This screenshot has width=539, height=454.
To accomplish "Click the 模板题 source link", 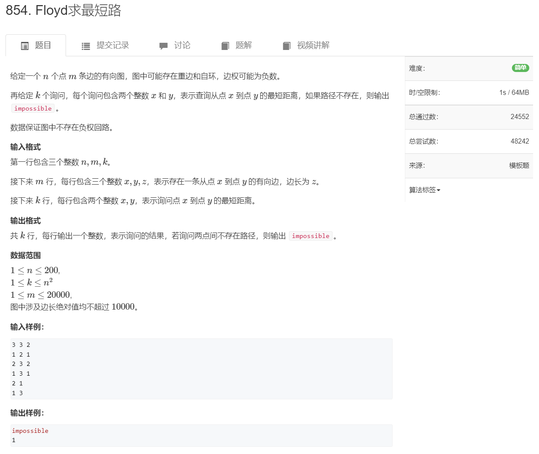I will tap(519, 166).
